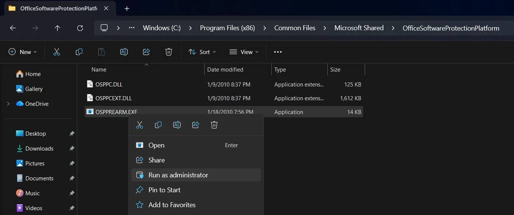Expand the chevron after Windows (C:)
Viewport: 514px width, 215px height.
[x=190, y=28]
